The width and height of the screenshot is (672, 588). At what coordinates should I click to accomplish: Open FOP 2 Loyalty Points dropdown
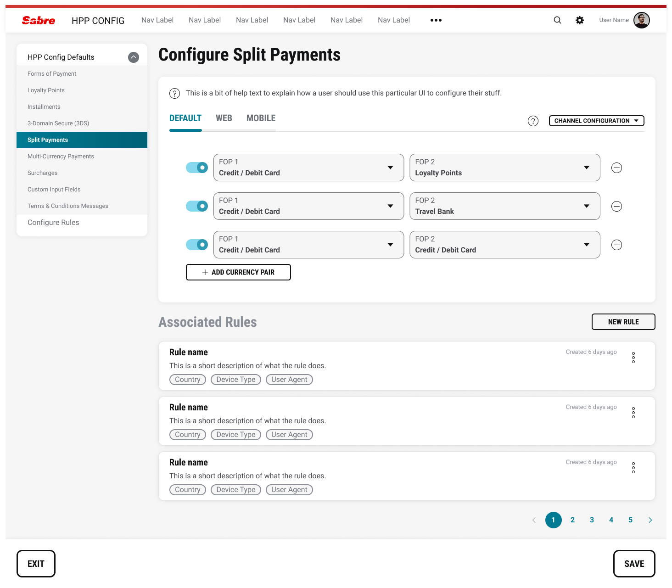505,168
